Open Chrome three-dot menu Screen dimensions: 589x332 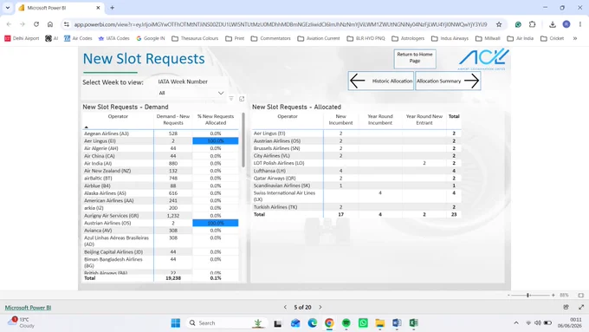click(x=580, y=24)
